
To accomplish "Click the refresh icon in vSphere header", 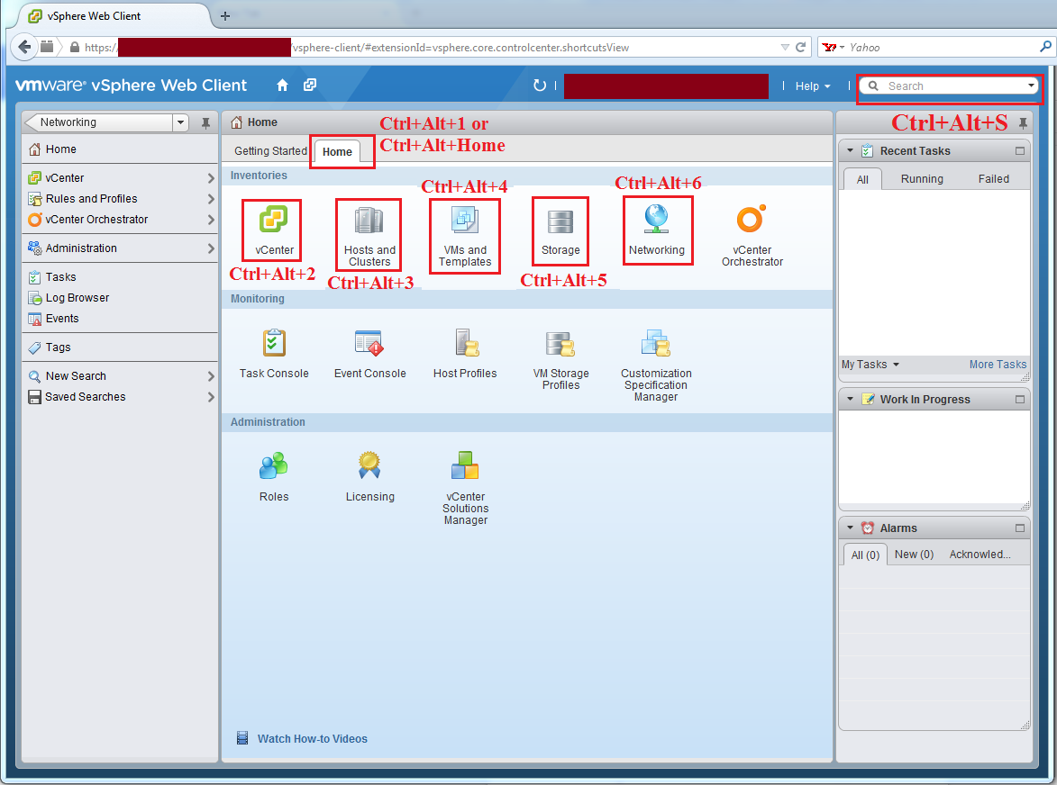I will pyautogui.click(x=539, y=86).
